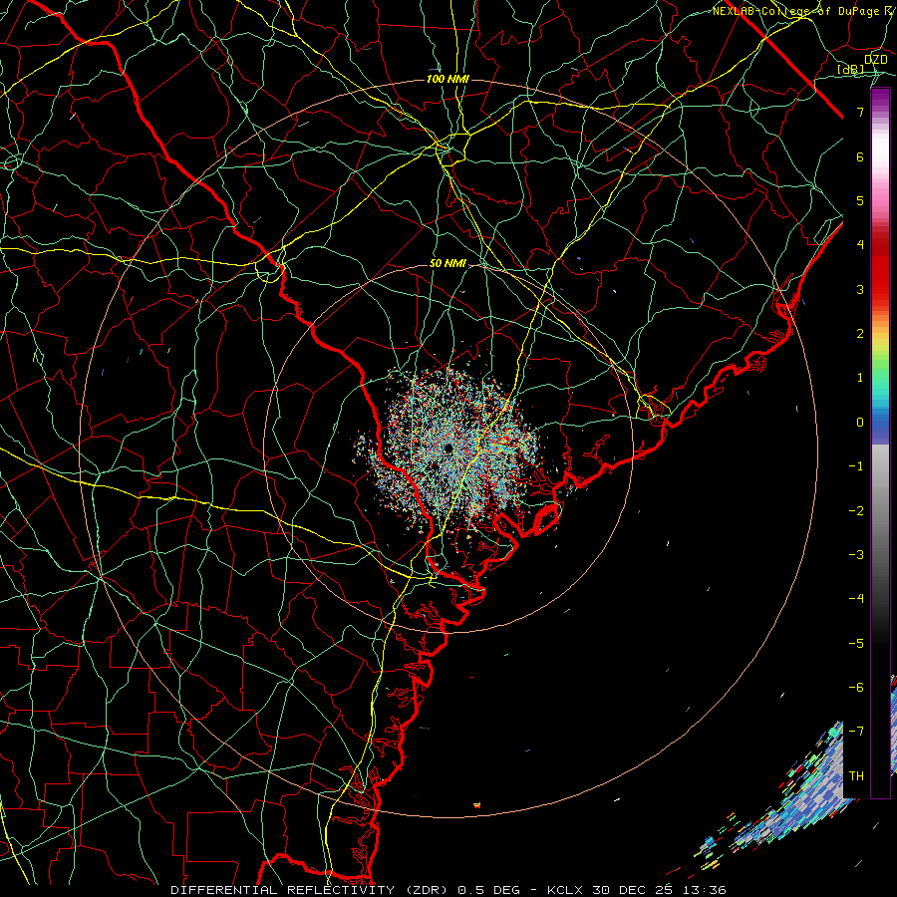
Task: Click the "-1" value on the color scale
Action: (x=856, y=466)
